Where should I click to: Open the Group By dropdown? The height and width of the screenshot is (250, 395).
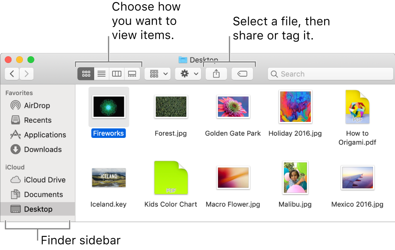tap(157, 74)
